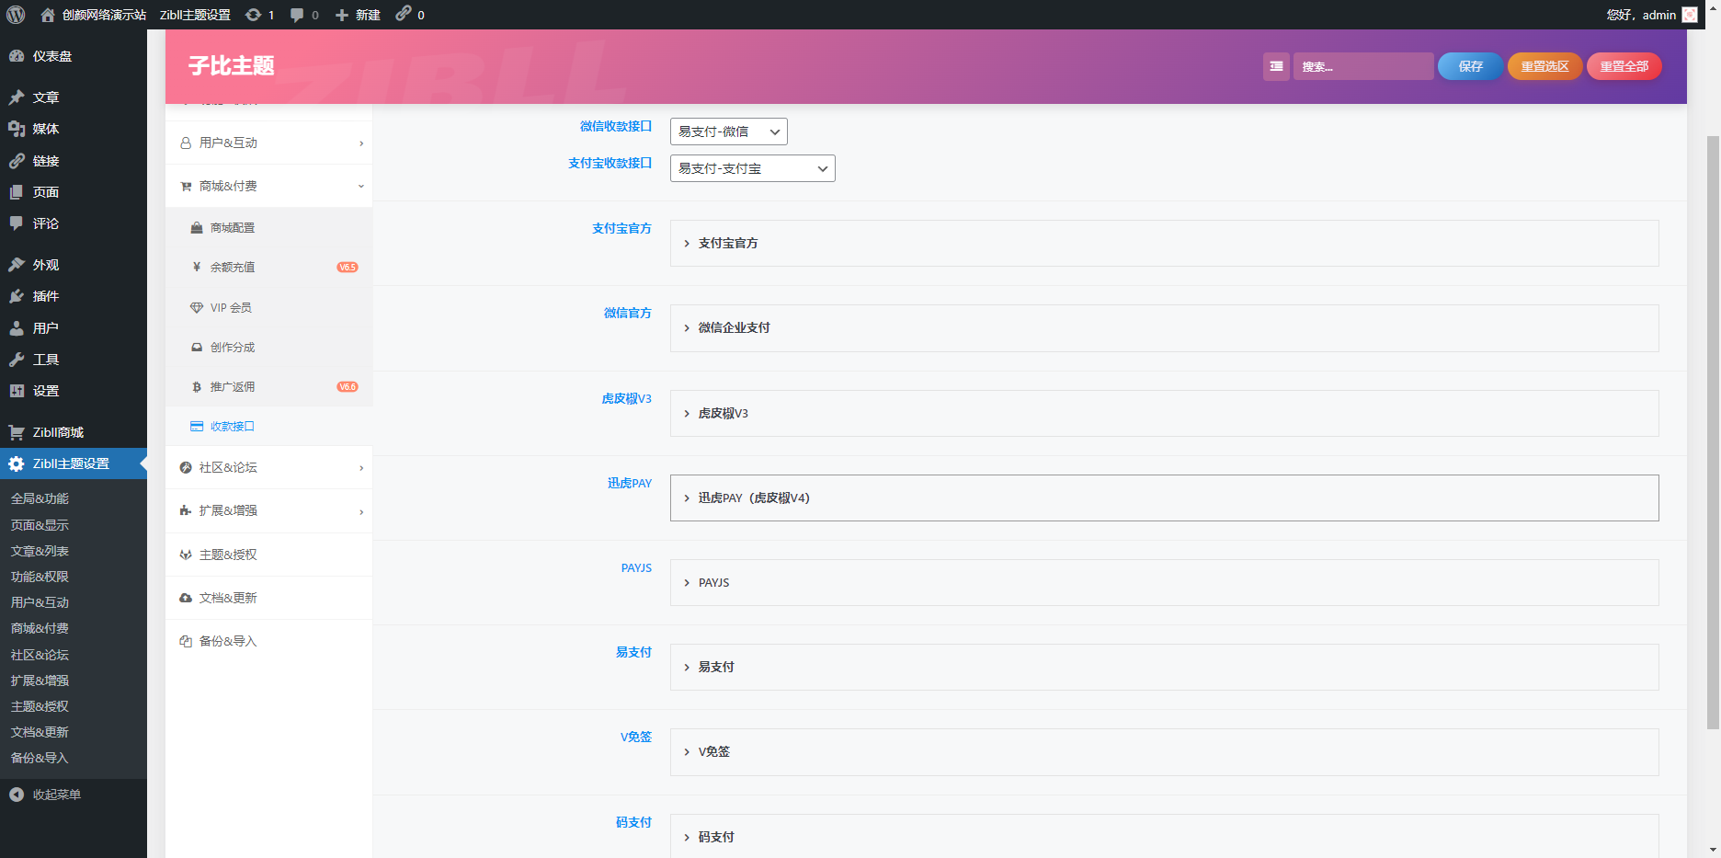
Task: Click the 外观 appearance brush icon
Action: tap(17, 265)
